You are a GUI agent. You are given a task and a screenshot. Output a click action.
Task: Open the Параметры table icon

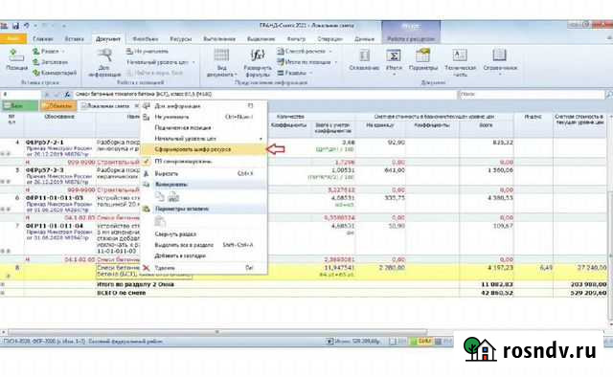coord(423,55)
